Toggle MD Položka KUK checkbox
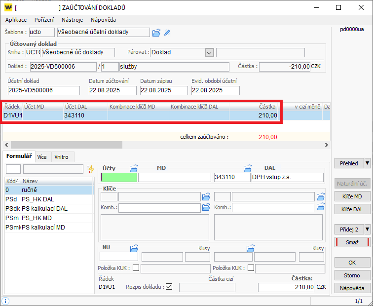The width and height of the screenshot is (373, 306). coord(136,268)
